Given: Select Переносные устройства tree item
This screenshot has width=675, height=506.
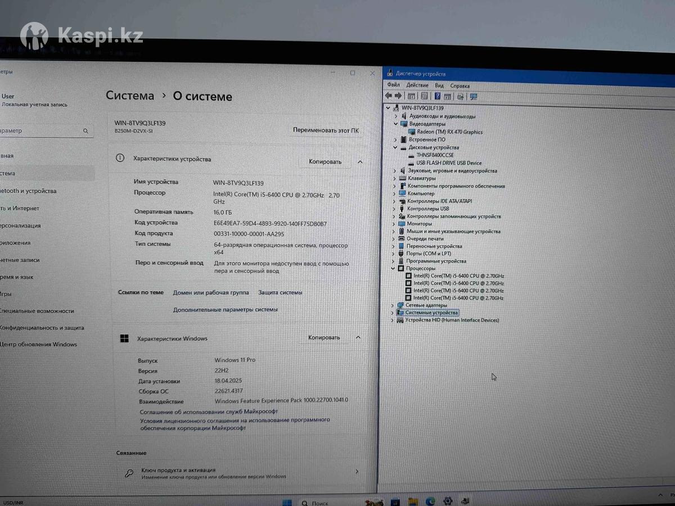Looking at the screenshot, I should pyautogui.click(x=434, y=246).
